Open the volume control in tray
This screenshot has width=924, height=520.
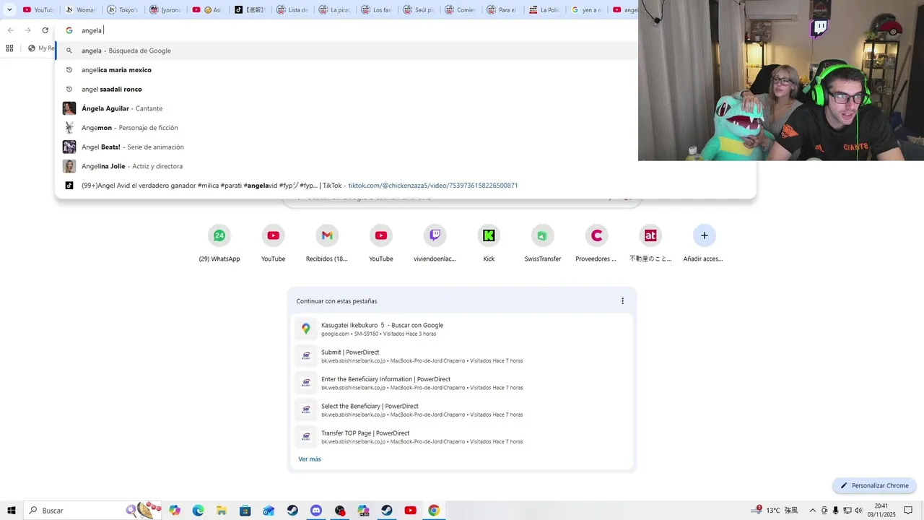pyautogui.click(x=858, y=511)
